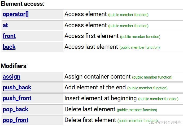The width and height of the screenshot is (183, 126).
Task: Click 'Delete last element' description
Action: click(90, 109)
